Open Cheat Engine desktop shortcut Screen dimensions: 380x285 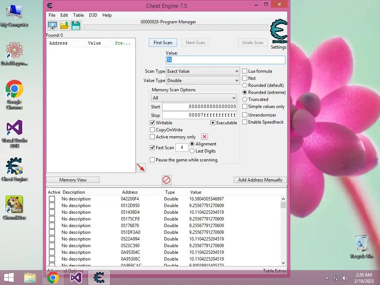[14, 169]
